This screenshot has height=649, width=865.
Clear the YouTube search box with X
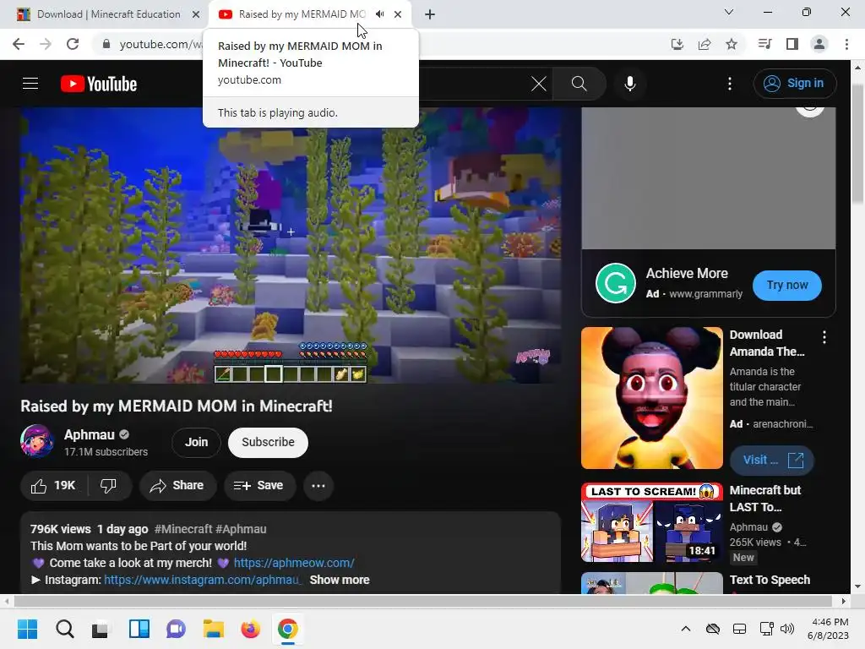[538, 84]
